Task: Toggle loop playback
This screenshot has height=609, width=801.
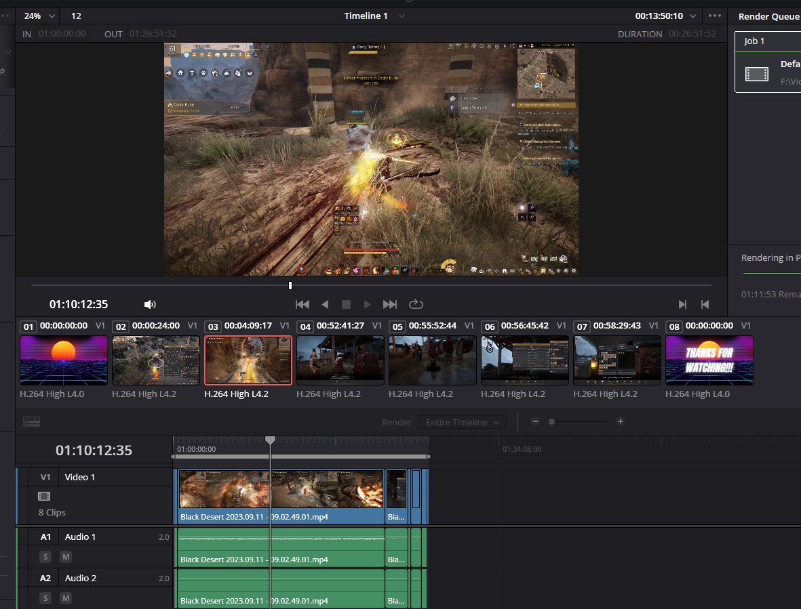Action: [x=416, y=304]
